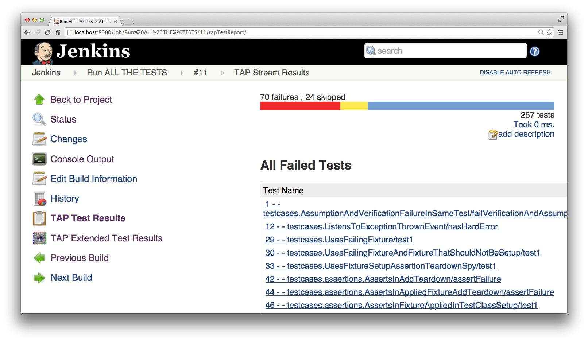Bookmark this page with the star icon
Screen dimensions: 588x342
pos(549,32)
